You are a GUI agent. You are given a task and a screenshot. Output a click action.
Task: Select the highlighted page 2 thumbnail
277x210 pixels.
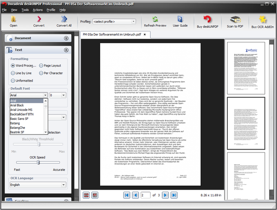pyautogui.click(x=246, y=123)
